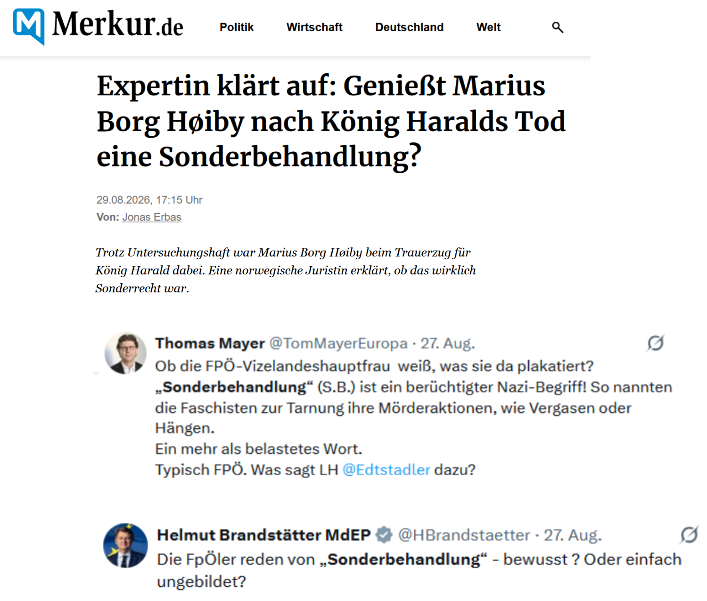The image size is (707, 601).
Task: Open Thomas Mayer's profile picture
Action: coord(125,353)
